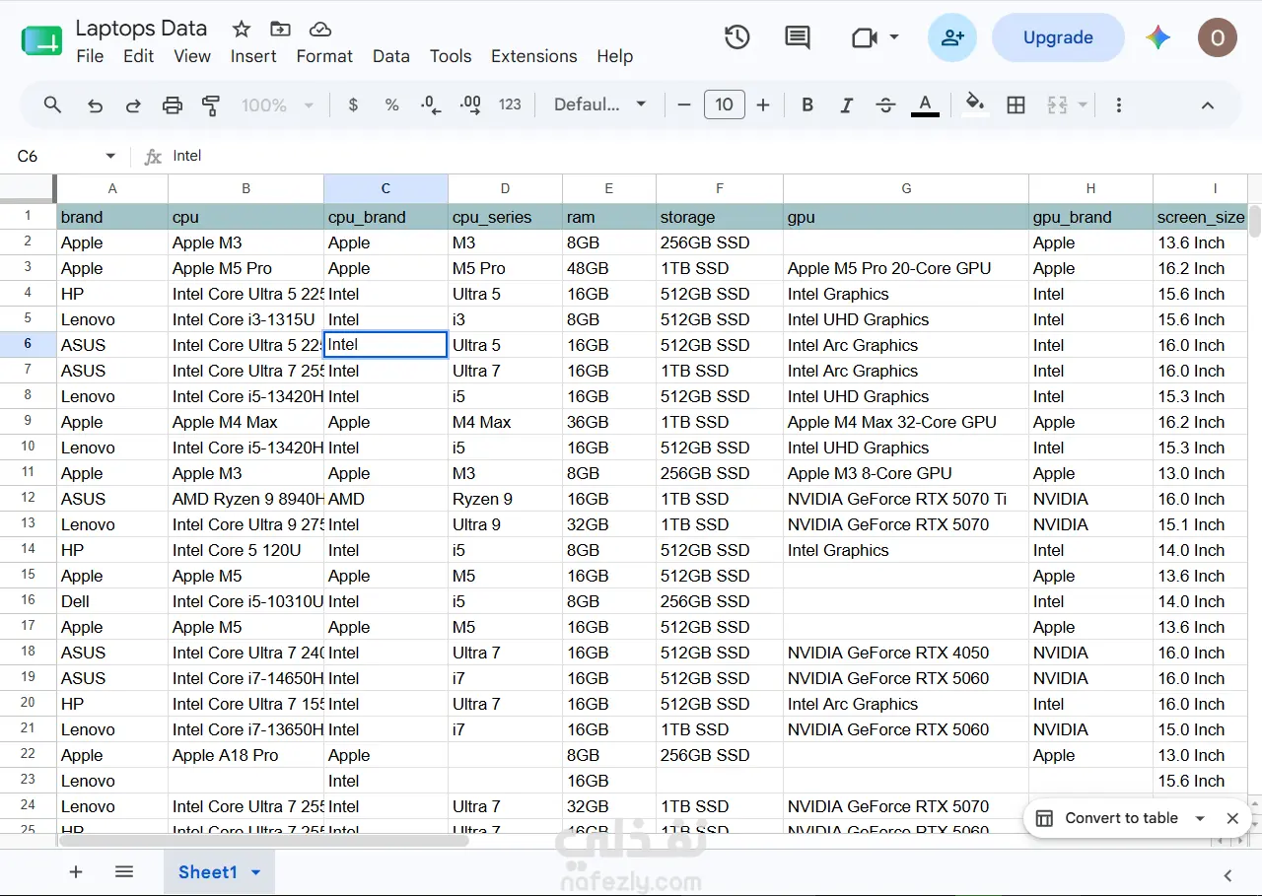Select the cell "NVIDIA GeForce RTX 5070 Ti"
Viewport: 1262px width, 896px height.
coord(906,499)
